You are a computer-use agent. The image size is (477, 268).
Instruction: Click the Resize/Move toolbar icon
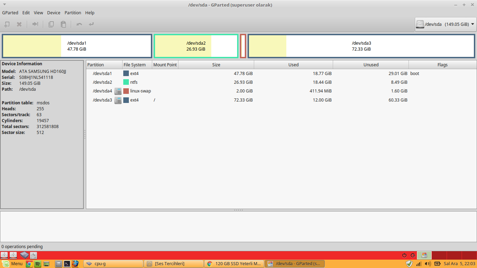[35, 24]
